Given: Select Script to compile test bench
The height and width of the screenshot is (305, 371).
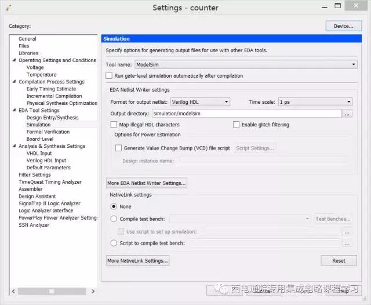Looking at the screenshot, I should 114,243.
